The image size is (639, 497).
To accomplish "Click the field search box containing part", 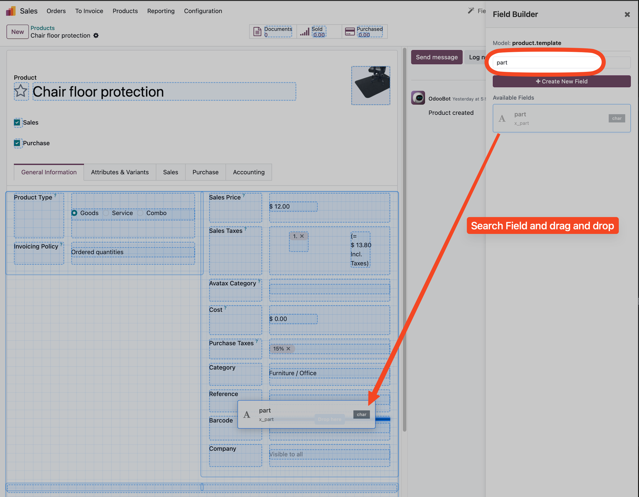I will [x=546, y=62].
